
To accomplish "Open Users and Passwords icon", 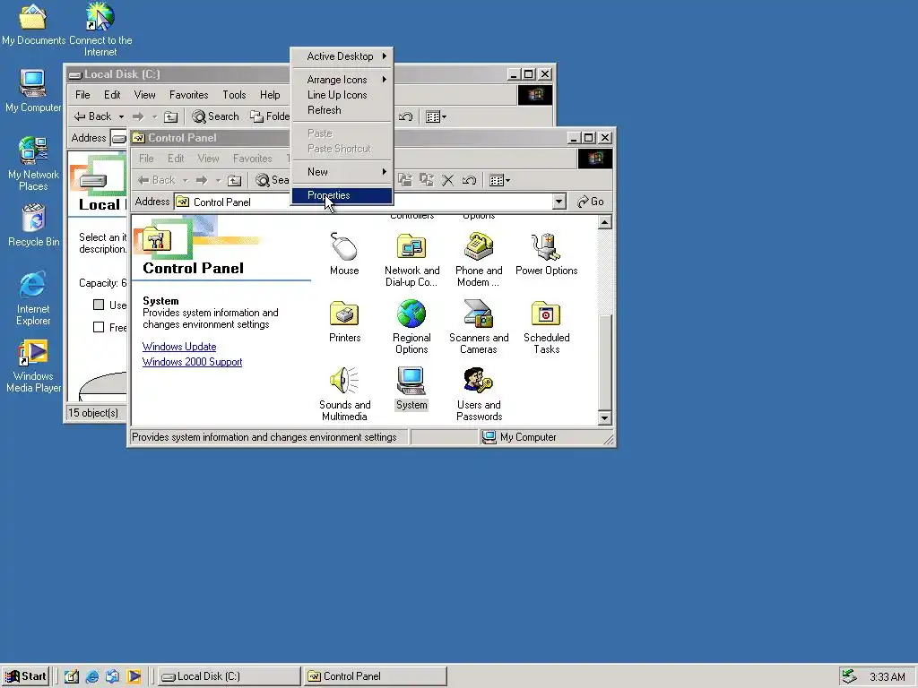I will click(479, 394).
